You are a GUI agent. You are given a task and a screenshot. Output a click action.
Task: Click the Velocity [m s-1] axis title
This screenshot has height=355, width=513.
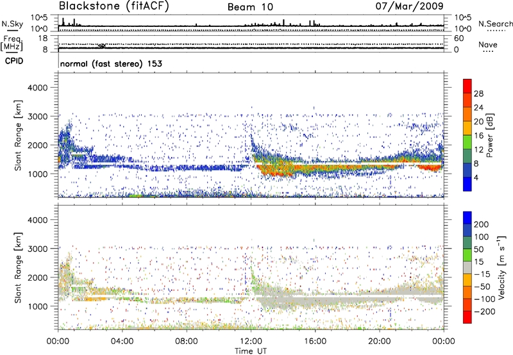tap(501, 267)
